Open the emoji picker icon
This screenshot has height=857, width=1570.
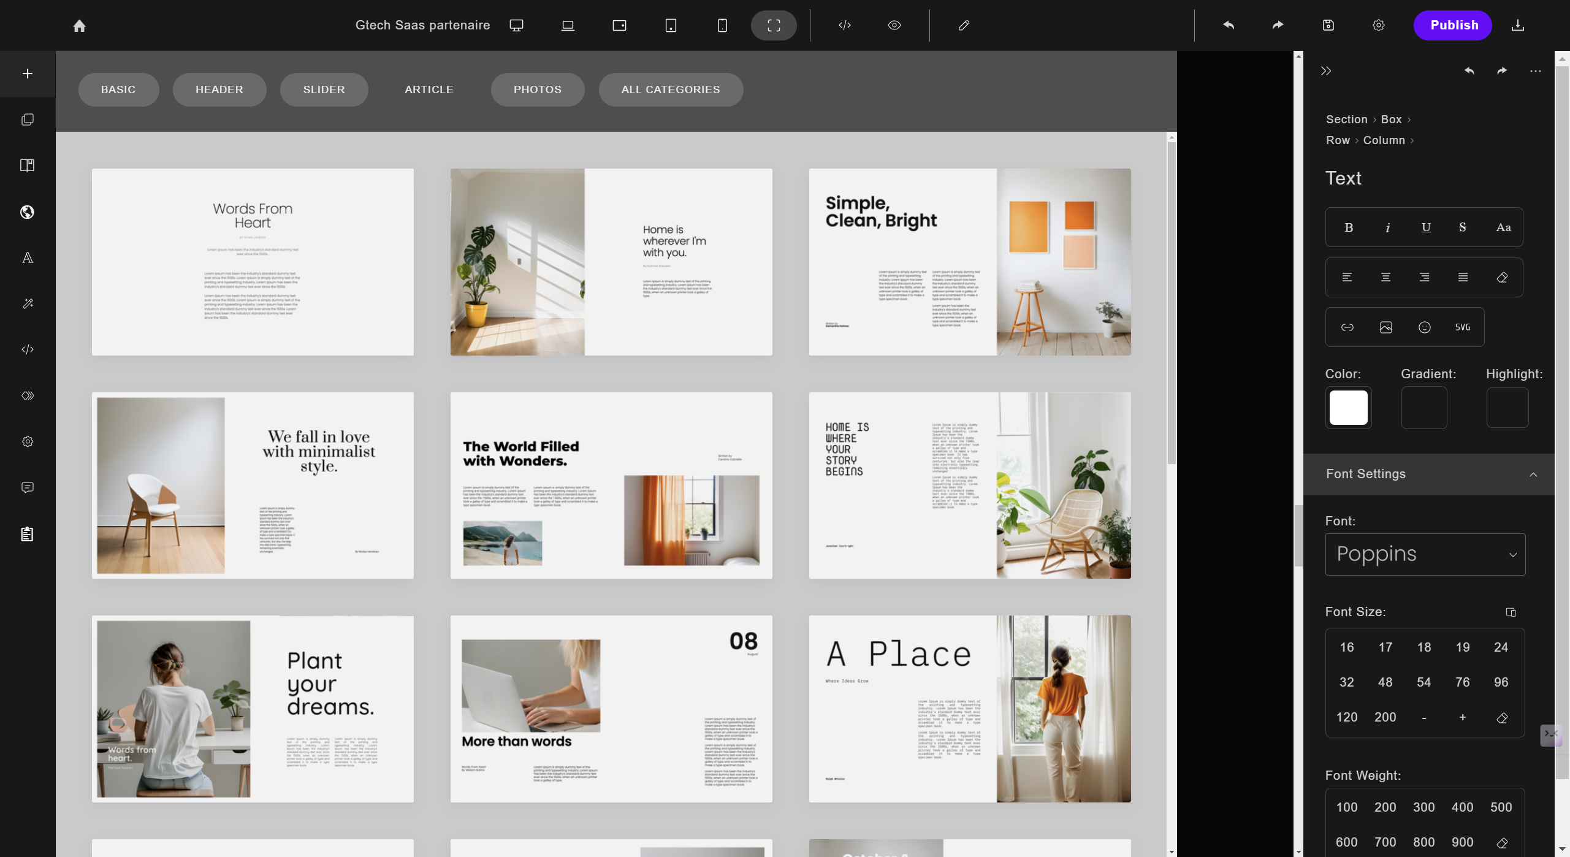coord(1424,327)
